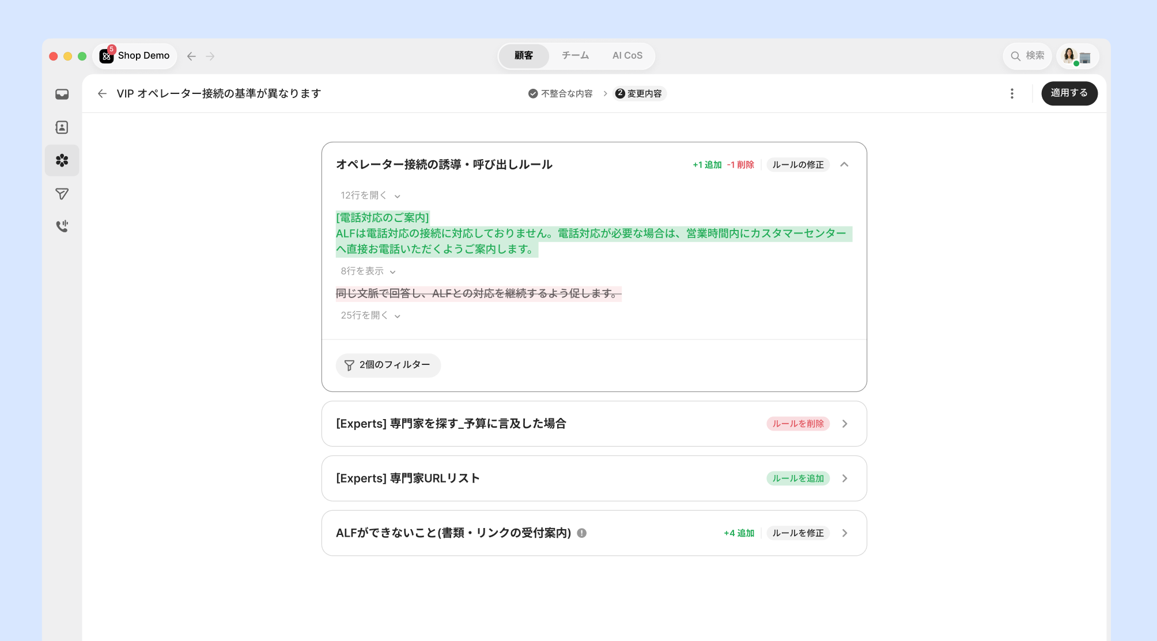Click the +1 追加 count label
Screen dimensions: 1157x641
coord(707,165)
